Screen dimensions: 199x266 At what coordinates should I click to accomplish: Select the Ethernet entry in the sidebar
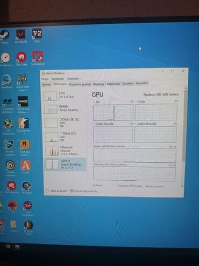[65, 151]
